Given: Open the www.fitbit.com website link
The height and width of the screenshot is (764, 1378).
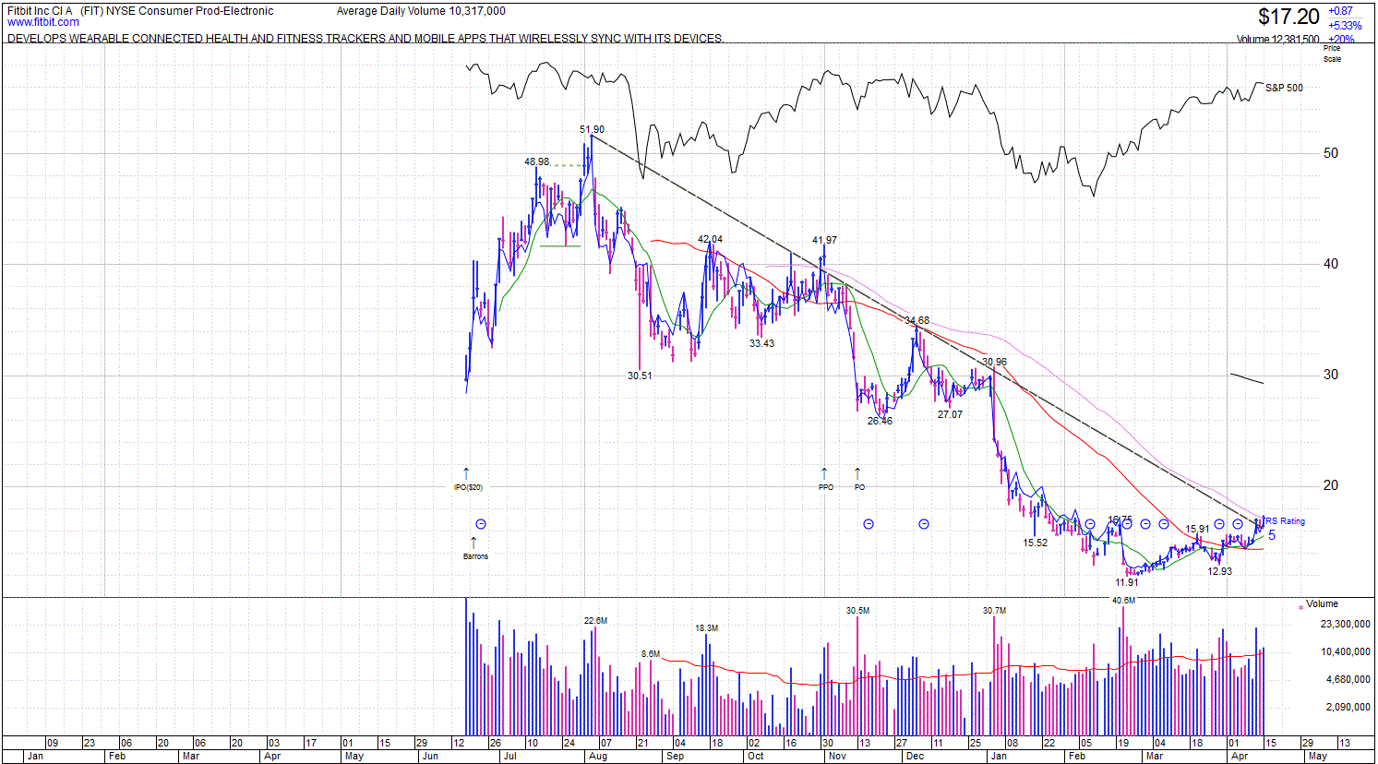Looking at the screenshot, I should (43, 22).
